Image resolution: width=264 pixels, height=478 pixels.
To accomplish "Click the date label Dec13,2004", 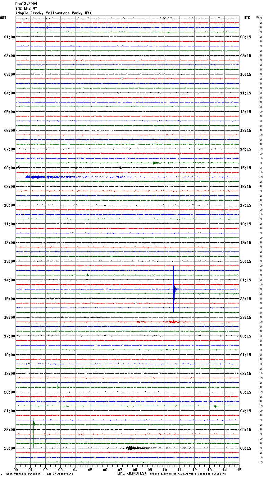I will (x=26, y=4).
